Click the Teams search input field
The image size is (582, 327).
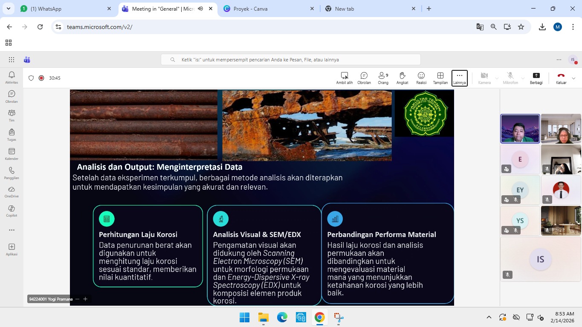point(290,60)
